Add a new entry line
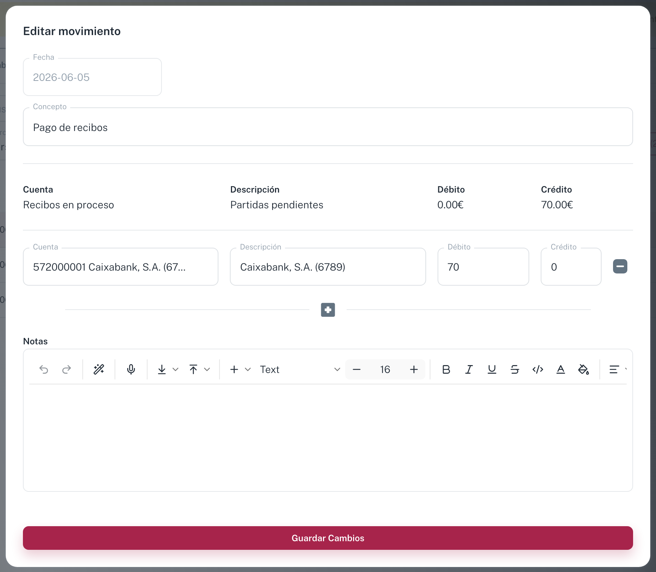 point(328,310)
